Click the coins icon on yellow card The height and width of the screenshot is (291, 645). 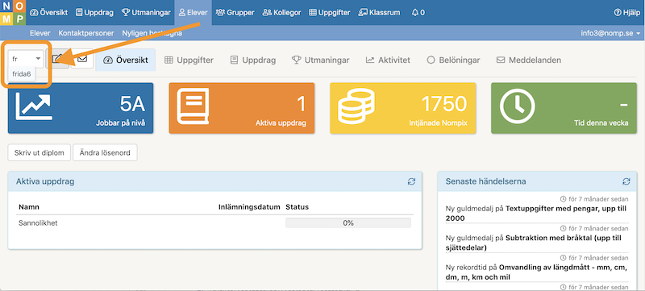pos(356,106)
